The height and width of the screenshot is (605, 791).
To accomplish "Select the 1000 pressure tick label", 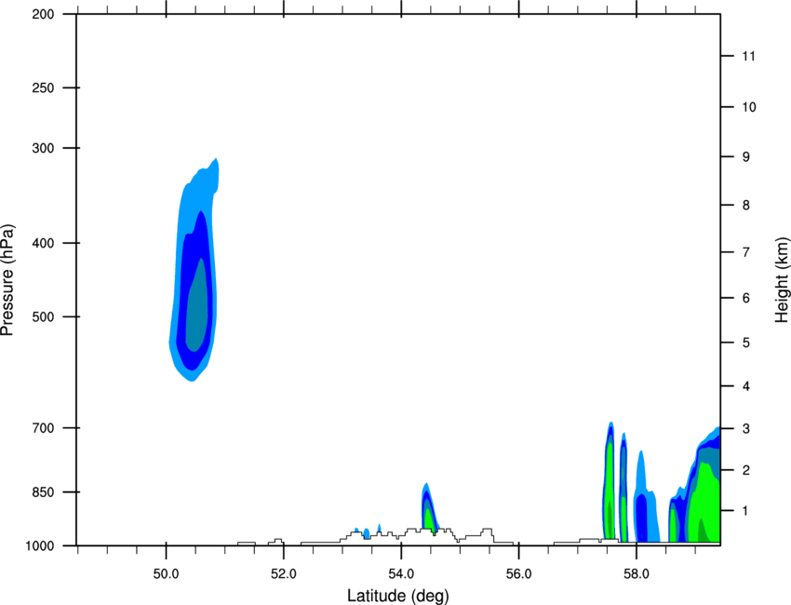I will [40, 546].
